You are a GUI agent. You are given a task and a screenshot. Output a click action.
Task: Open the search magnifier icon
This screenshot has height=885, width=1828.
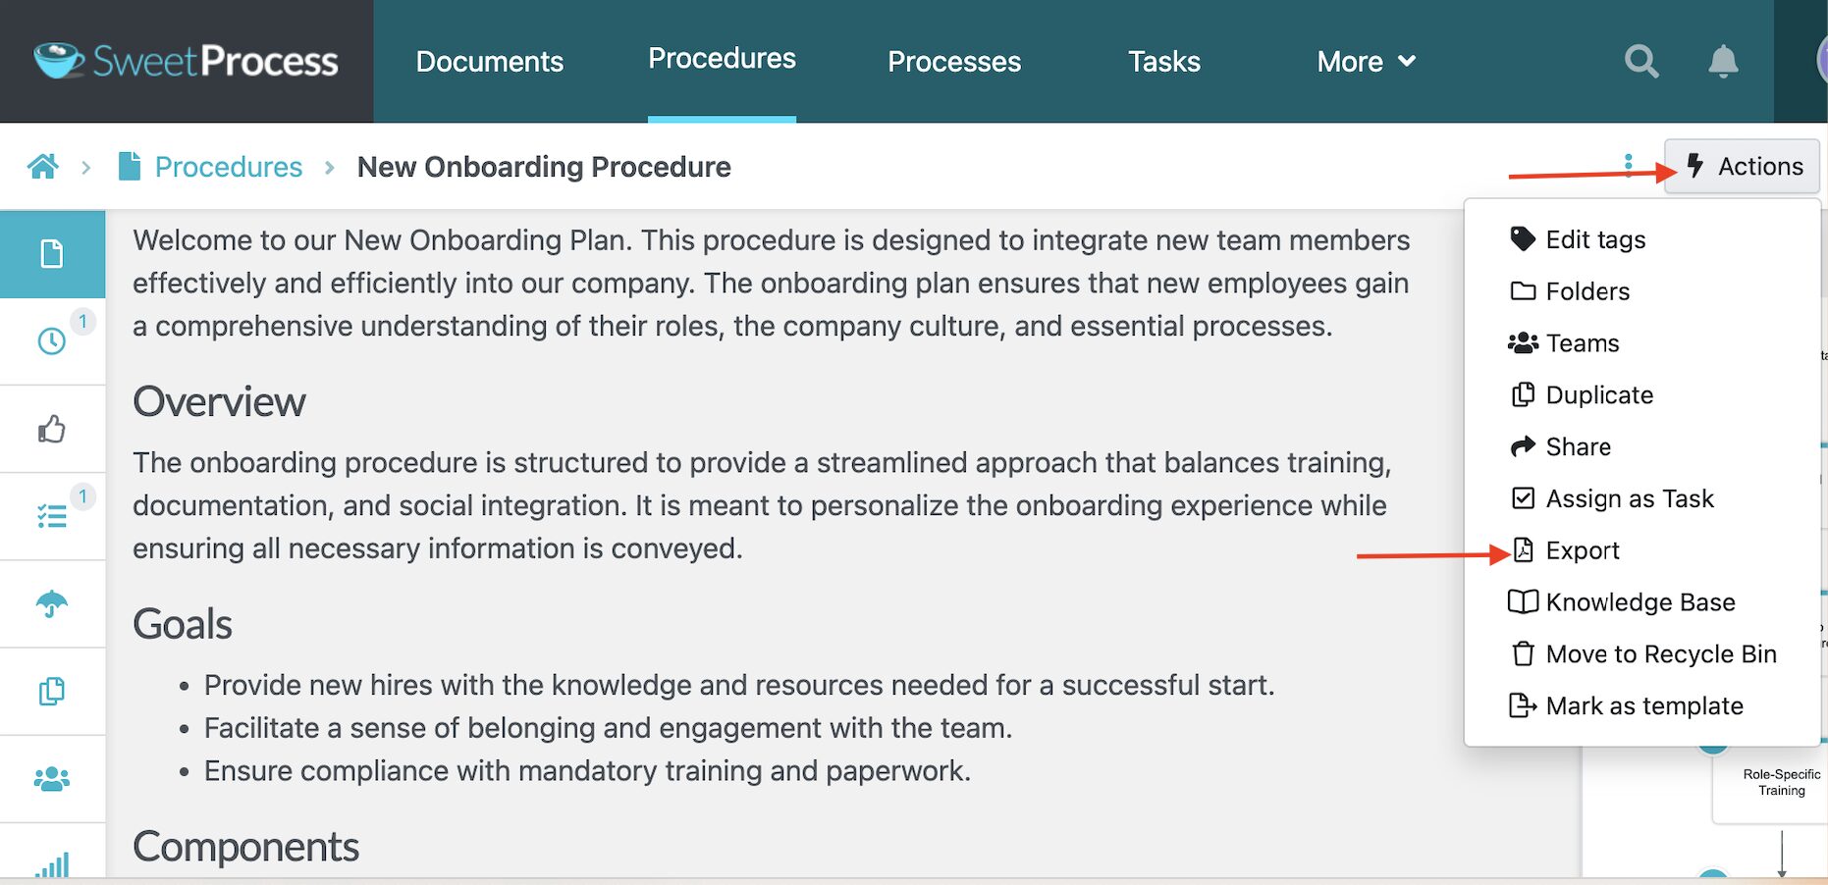tap(1640, 62)
